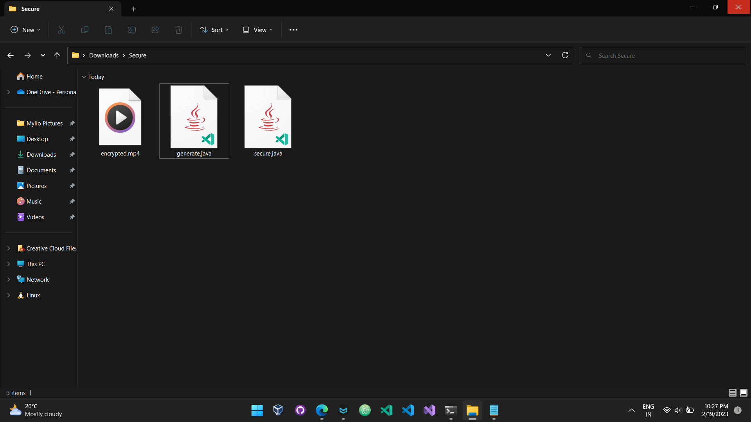This screenshot has width=751, height=422.
Task: Open a new tab with plus button
Action: pyautogui.click(x=134, y=9)
